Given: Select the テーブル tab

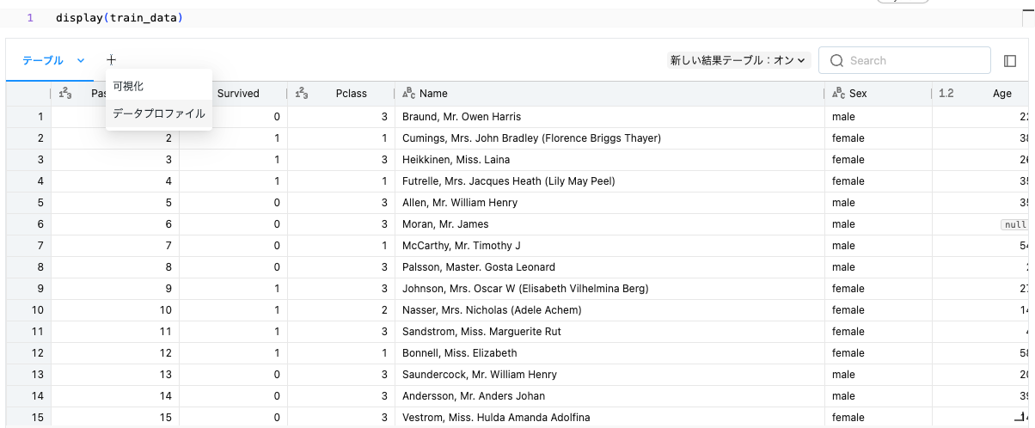Looking at the screenshot, I should coord(43,60).
